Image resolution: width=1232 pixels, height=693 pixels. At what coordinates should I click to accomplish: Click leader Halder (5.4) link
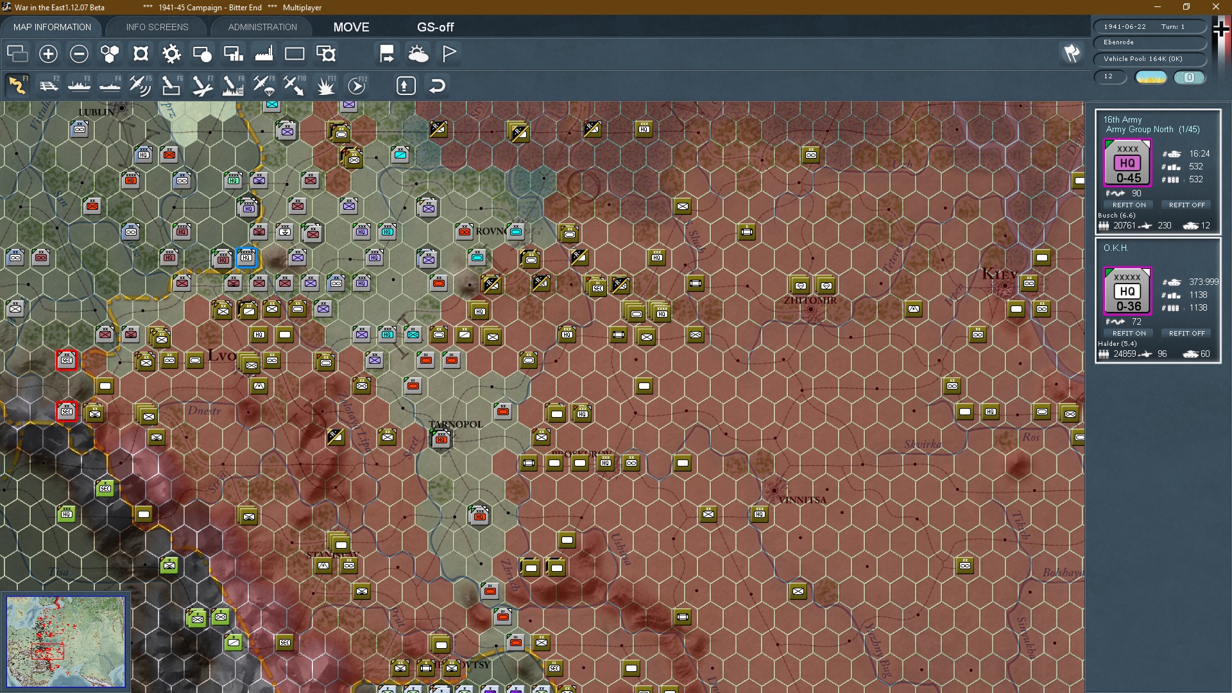click(x=1117, y=343)
